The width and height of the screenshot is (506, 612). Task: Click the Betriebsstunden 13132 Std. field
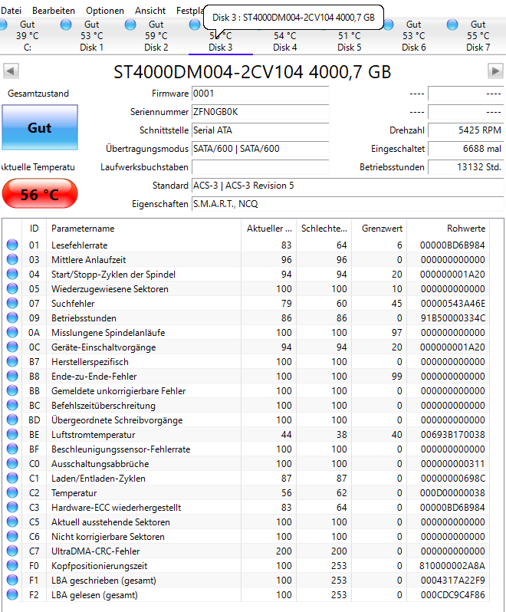tap(466, 167)
